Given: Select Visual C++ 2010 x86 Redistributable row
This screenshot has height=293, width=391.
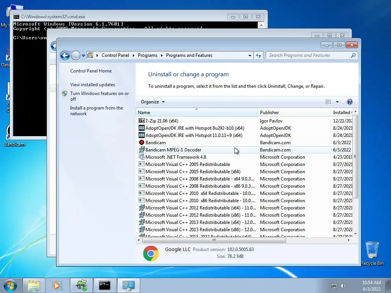Looking at the screenshot, I should (244, 200).
